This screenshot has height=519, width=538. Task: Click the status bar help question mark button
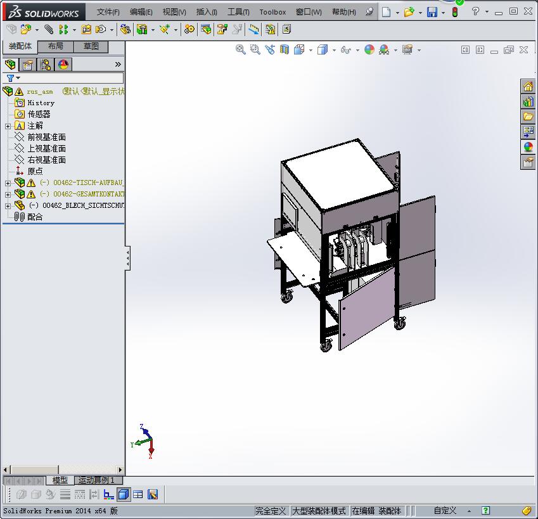coord(485,511)
